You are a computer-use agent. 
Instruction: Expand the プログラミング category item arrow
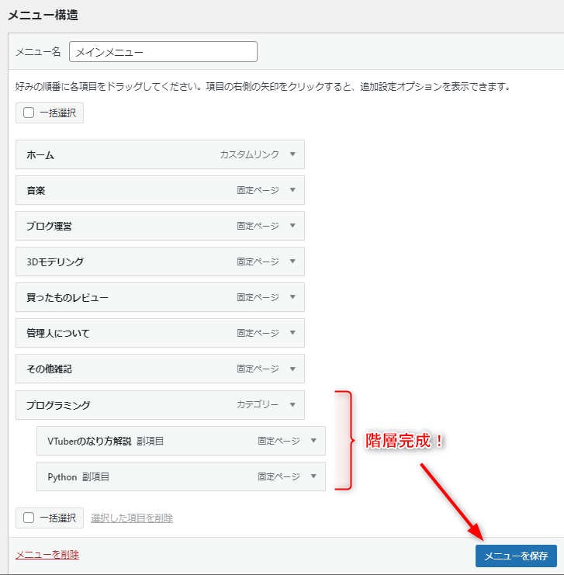coord(292,405)
